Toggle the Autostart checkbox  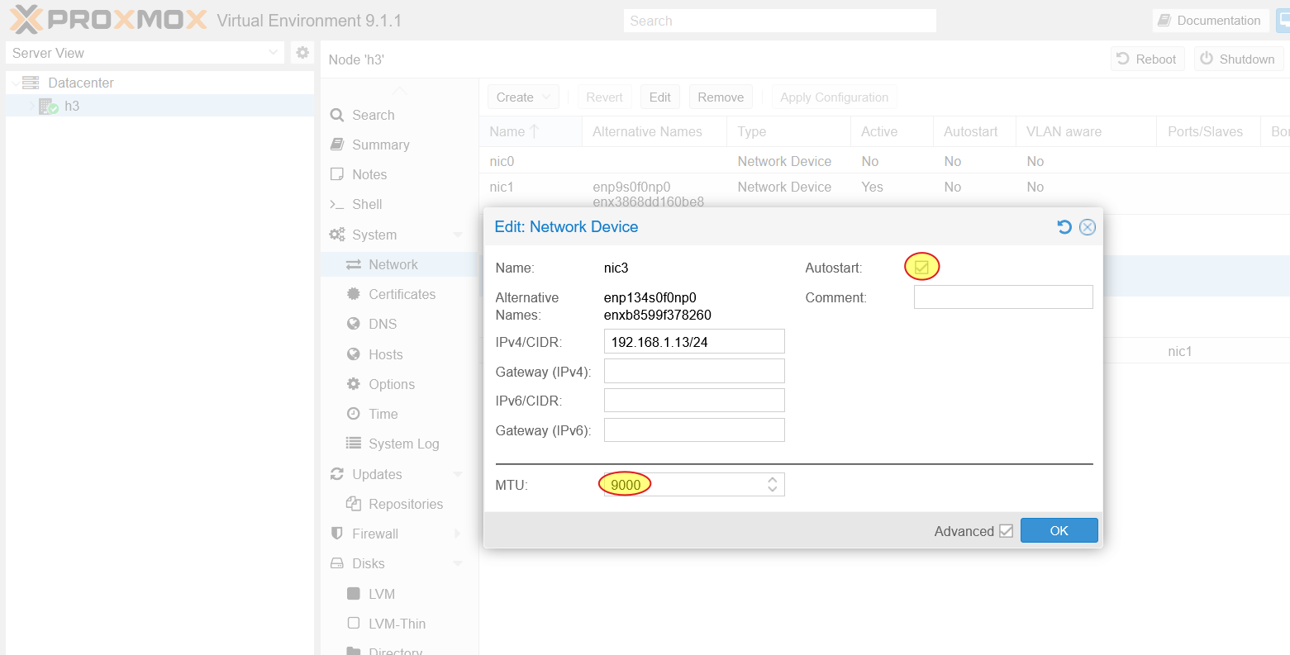point(921,267)
